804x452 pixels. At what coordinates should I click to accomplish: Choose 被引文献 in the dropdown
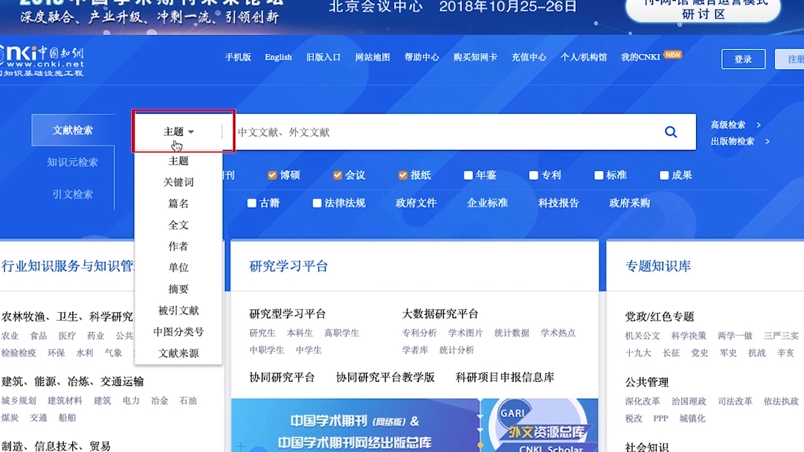(179, 310)
